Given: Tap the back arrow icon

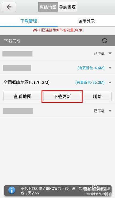Looking at the screenshot, I should click(9, 7).
